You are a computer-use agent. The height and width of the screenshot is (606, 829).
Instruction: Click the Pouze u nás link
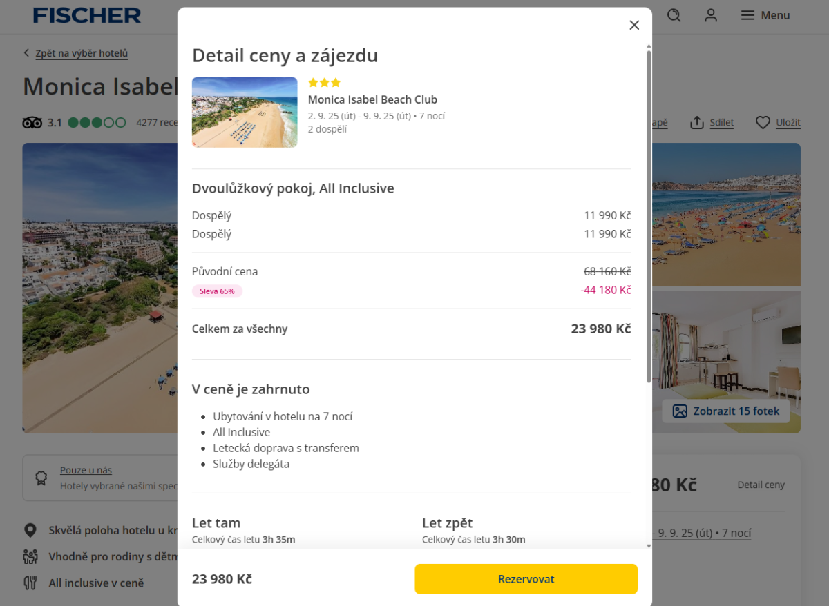(86, 470)
